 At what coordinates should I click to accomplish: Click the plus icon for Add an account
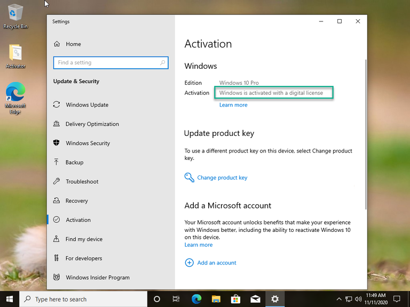click(x=190, y=263)
